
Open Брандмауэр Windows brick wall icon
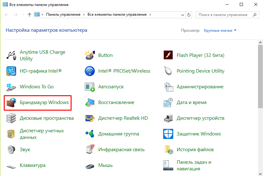click(x=11, y=102)
